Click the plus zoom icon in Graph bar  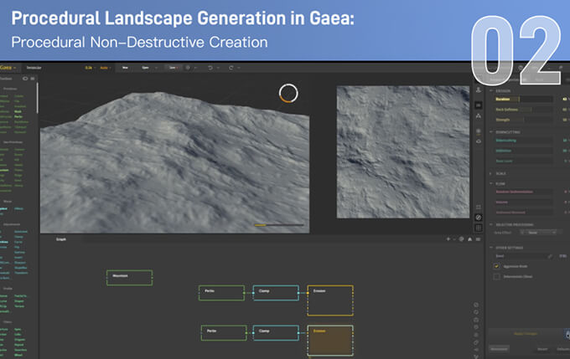(x=448, y=239)
